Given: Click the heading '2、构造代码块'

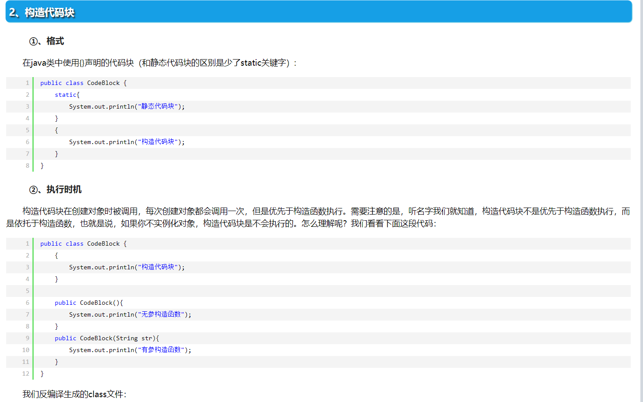Looking at the screenshot, I should (42, 12).
